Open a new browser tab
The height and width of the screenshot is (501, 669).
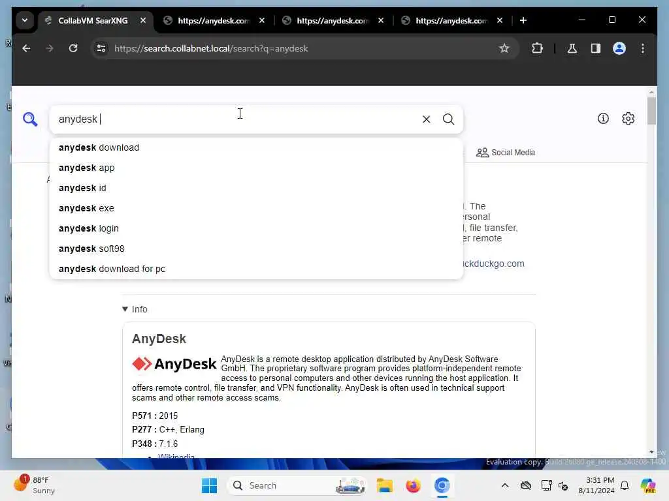point(523,20)
